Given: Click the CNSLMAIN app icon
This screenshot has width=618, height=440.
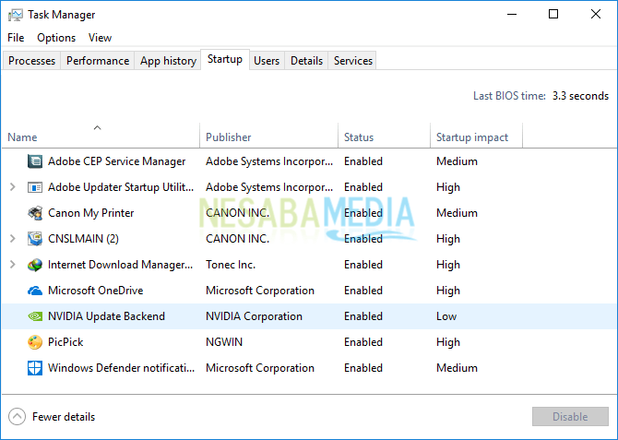Looking at the screenshot, I should [35, 239].
